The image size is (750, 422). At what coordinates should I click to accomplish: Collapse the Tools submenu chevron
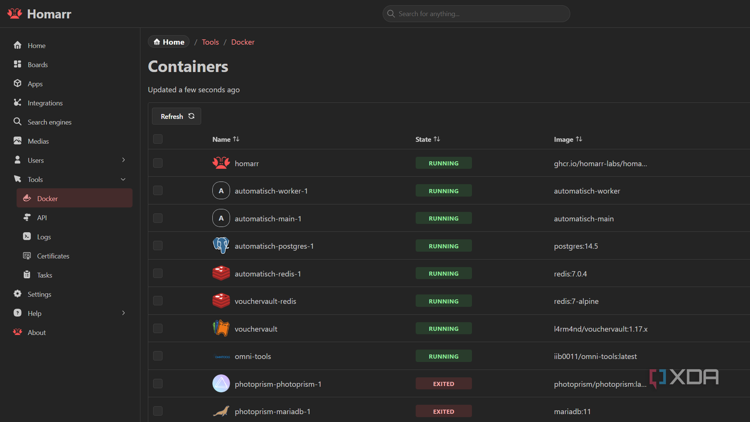pos(123,179)
